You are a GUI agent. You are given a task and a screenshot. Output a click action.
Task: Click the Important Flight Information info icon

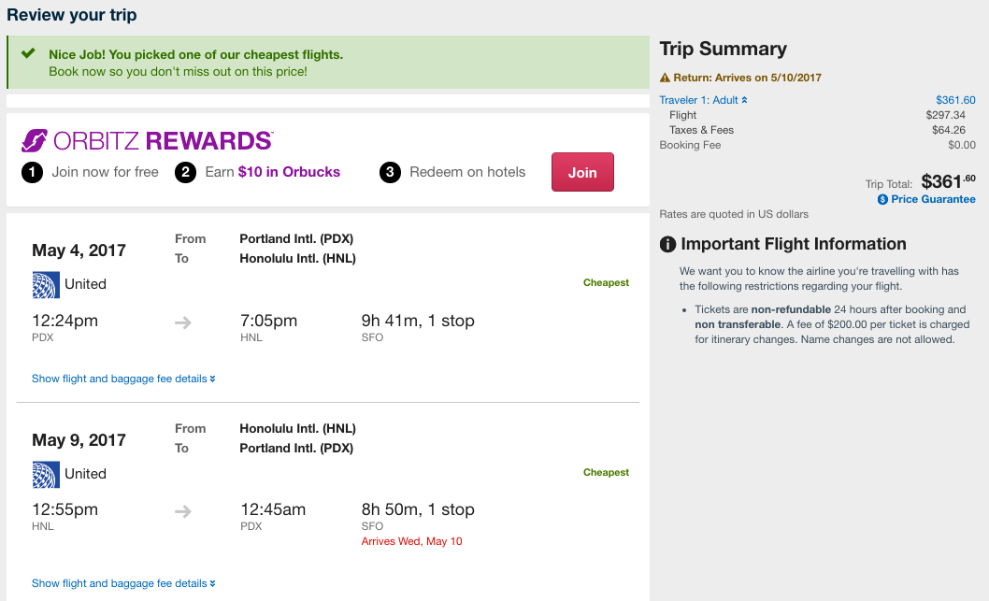pyautogui.click(x=667, y=245)
